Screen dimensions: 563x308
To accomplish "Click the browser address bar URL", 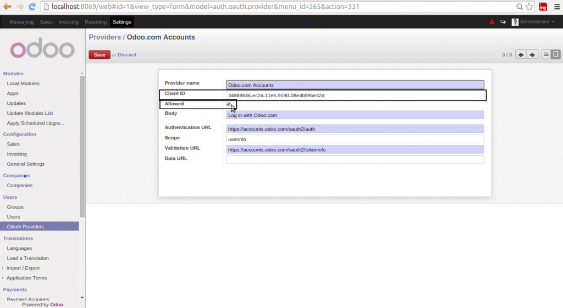I will tap(206, 7).
